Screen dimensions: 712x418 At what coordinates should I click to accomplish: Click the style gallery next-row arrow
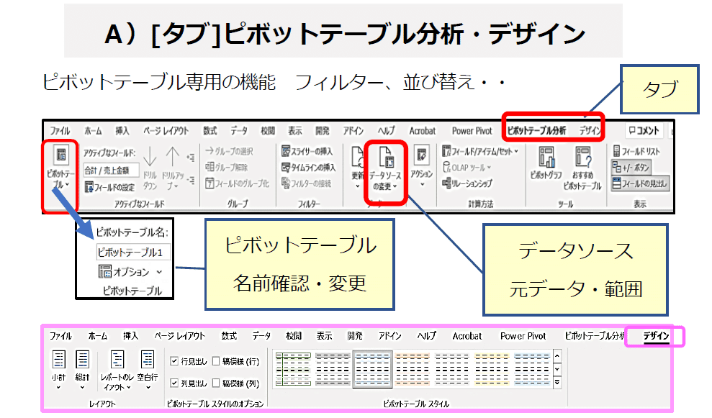pyautogui.click(x=557, y=370)
